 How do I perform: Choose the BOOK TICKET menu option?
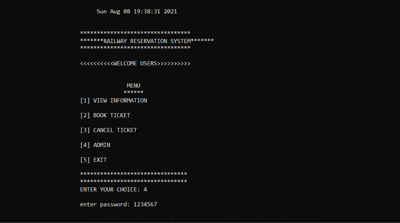click(x=112, y=115)
